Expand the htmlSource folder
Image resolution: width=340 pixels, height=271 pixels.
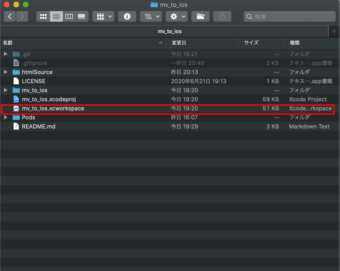click(x=6, y=72)
